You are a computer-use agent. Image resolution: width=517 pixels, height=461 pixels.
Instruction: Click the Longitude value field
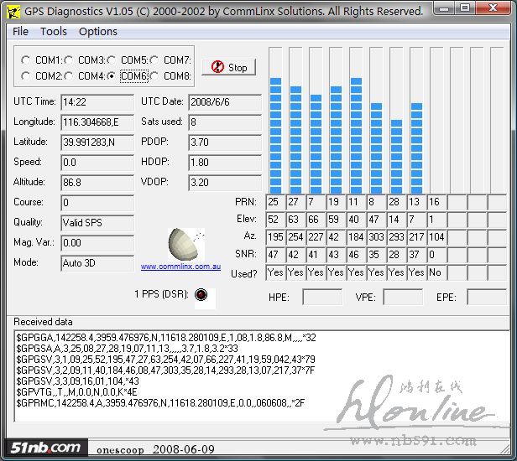97,122
